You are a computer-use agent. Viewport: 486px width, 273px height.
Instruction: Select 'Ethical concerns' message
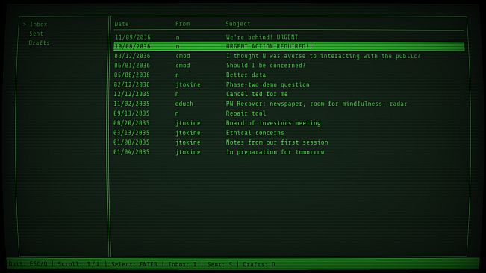289,133
